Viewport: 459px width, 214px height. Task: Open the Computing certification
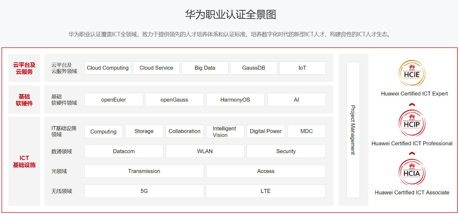coord(103,131)
